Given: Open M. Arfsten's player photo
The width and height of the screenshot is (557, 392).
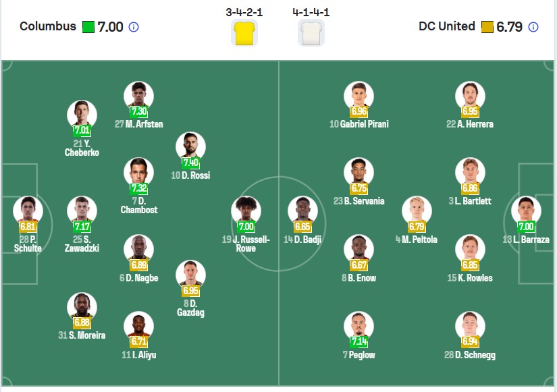Looking at the screenshot, I should [x=139, y=96].
